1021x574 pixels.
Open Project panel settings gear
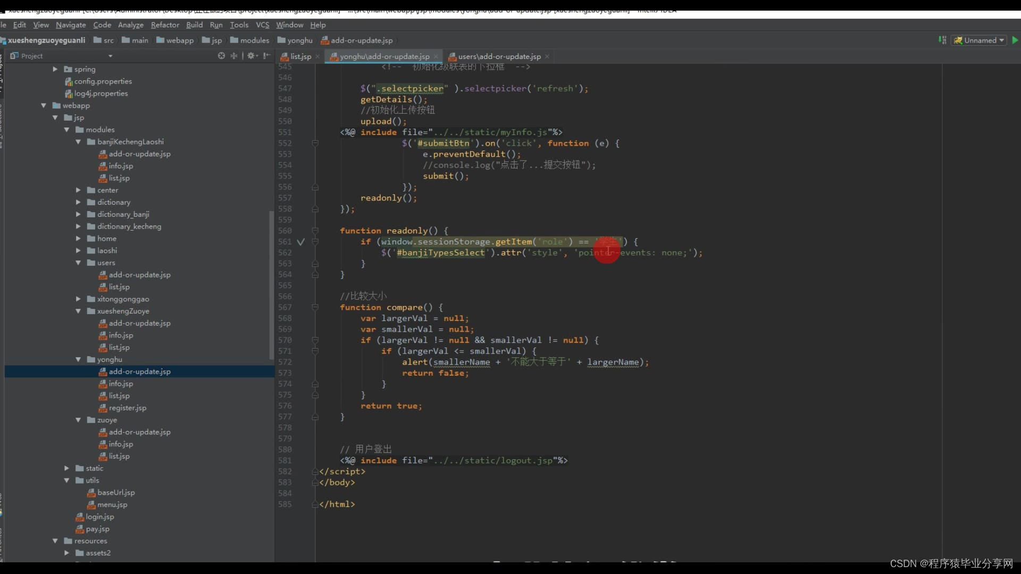tap(252, 56)
